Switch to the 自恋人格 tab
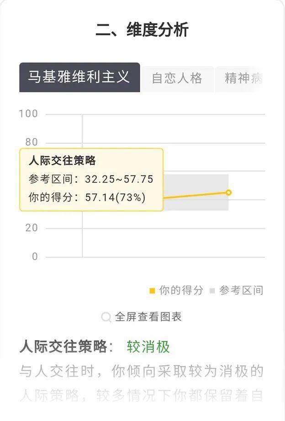 tap(177, 78)
